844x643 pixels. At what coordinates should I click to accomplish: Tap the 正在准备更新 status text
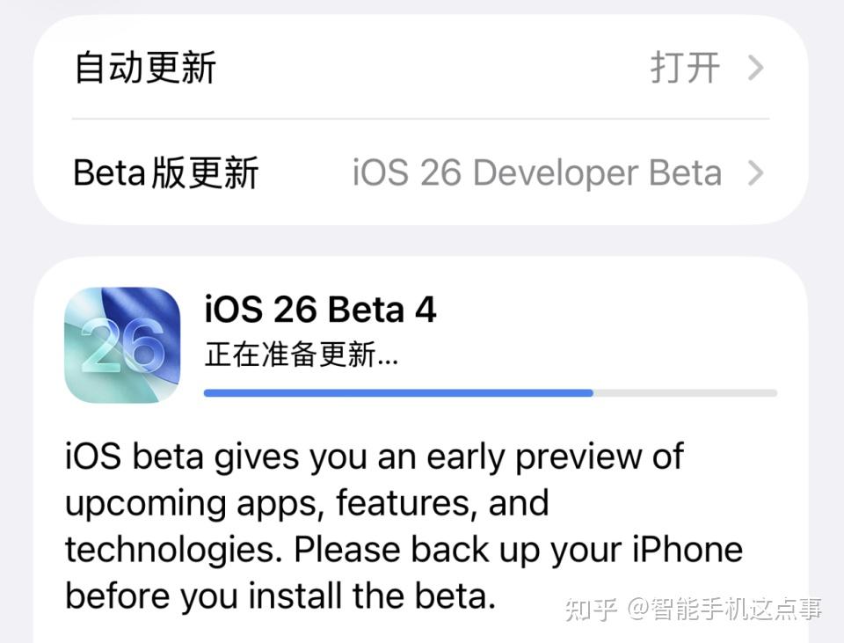pos(302,355)
